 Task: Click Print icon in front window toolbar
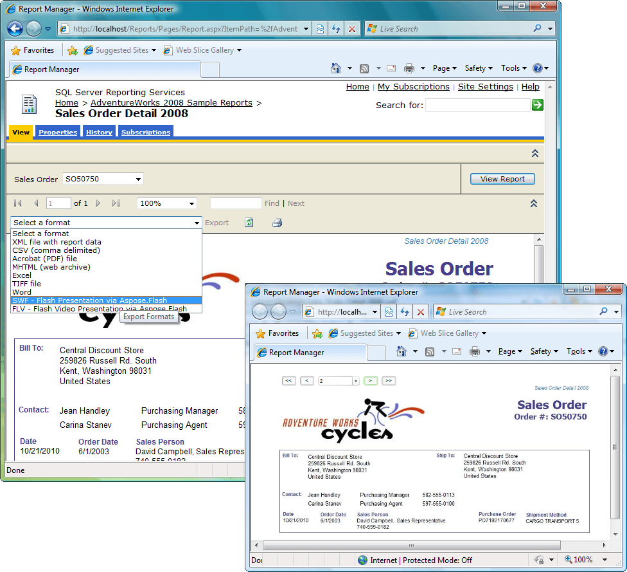(x=475, y=352)
